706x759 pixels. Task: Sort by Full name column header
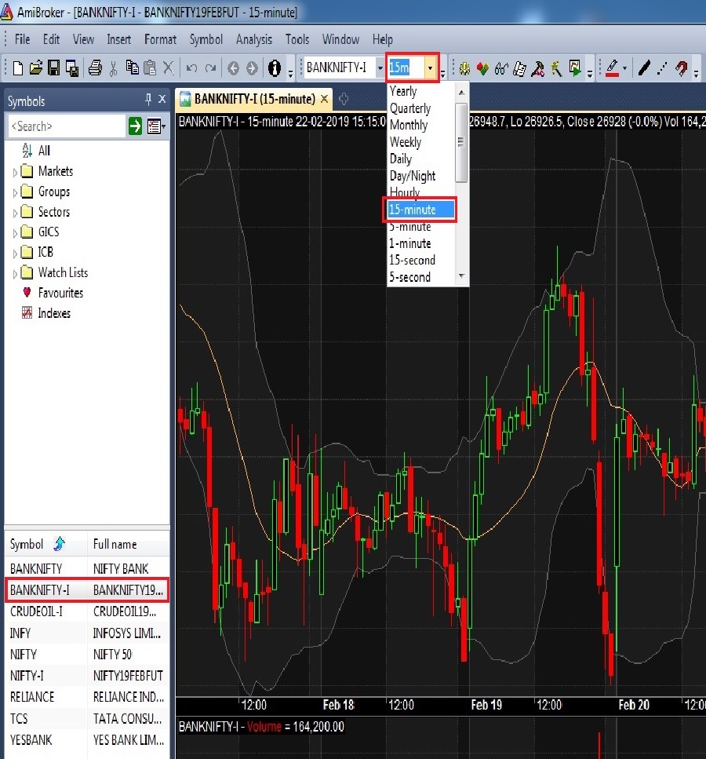pos(129,544)
